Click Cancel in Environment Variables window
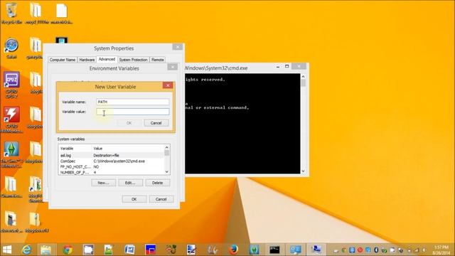The height and width of the screenshot is (256, 455). 161,199
